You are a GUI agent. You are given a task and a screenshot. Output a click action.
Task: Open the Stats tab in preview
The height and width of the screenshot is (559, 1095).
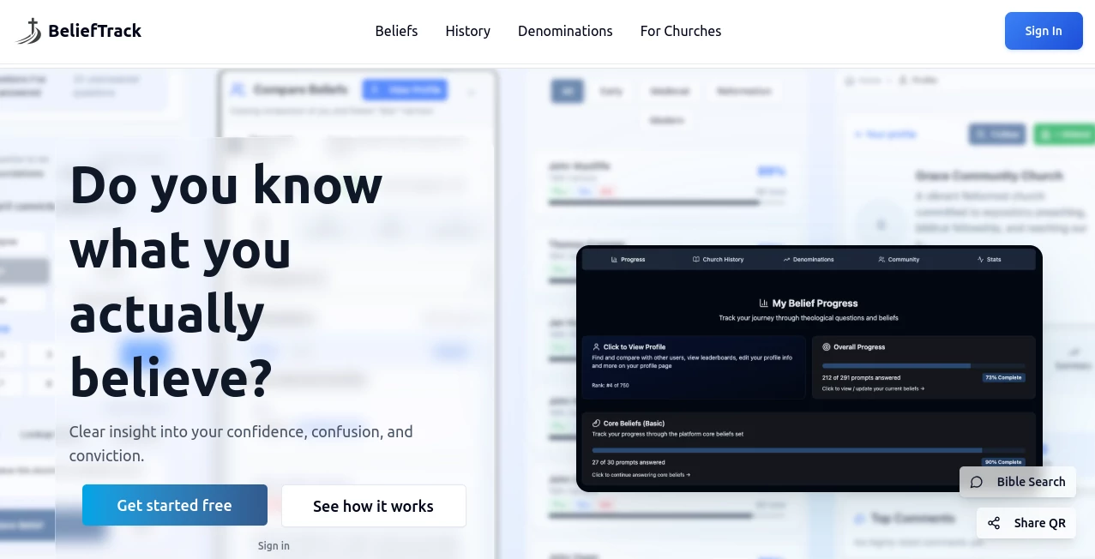989,259
